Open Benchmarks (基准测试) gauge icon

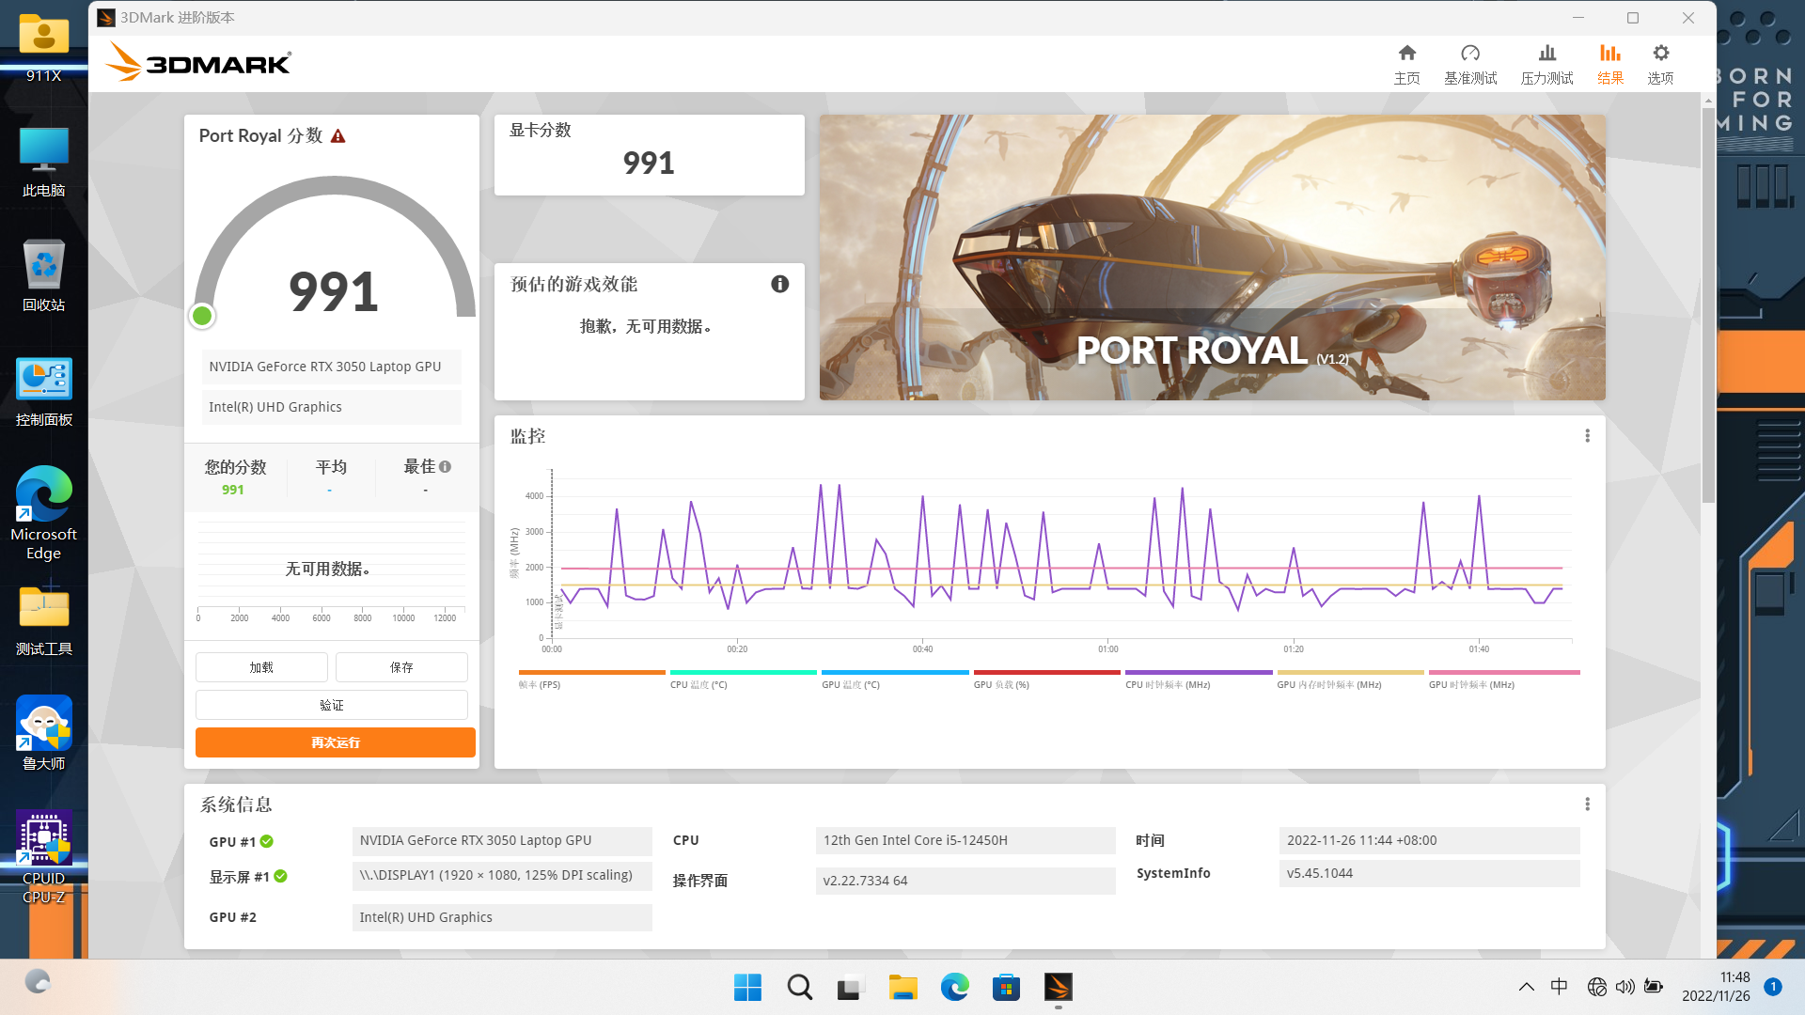1470,55
